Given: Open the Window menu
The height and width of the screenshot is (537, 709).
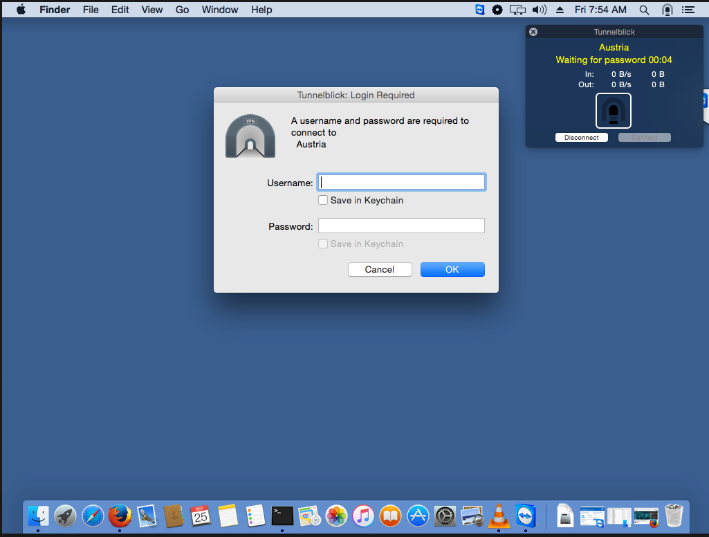Looking at the screenshot, I should [220, 10].
